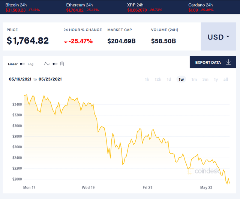The height and width of the screenshot is (199, 240).
Task: Click the Log scale label
Action: click(x=30, y=64)
